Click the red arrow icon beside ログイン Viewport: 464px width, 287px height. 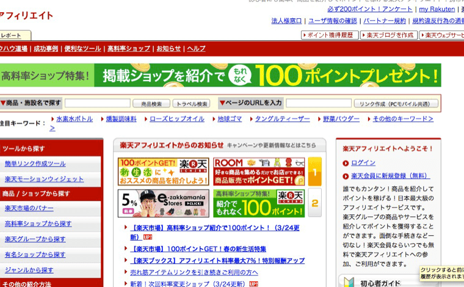click(346, 163)
